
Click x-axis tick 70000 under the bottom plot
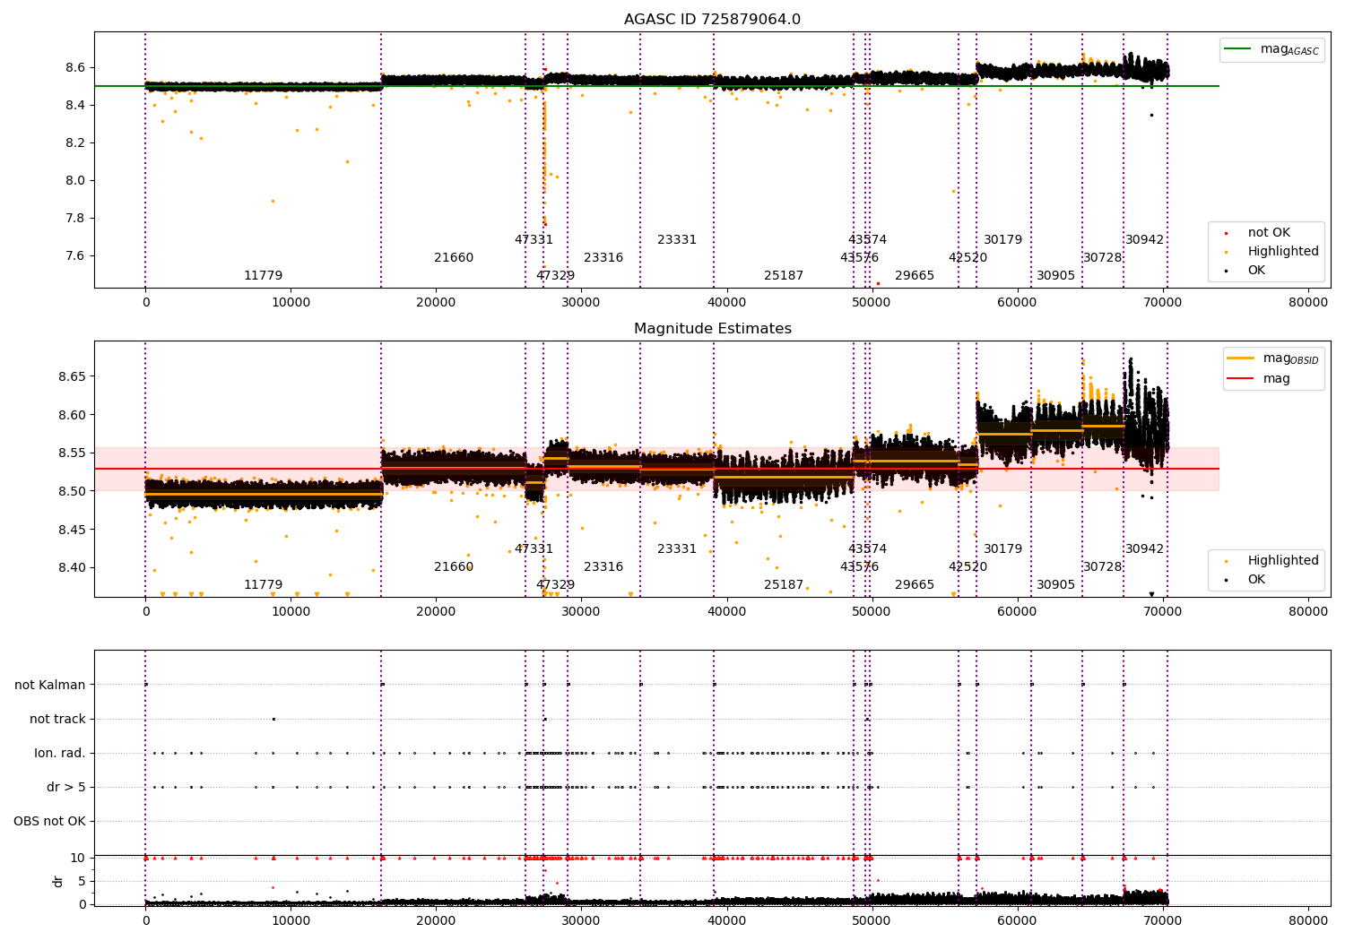click(1163, 920)
